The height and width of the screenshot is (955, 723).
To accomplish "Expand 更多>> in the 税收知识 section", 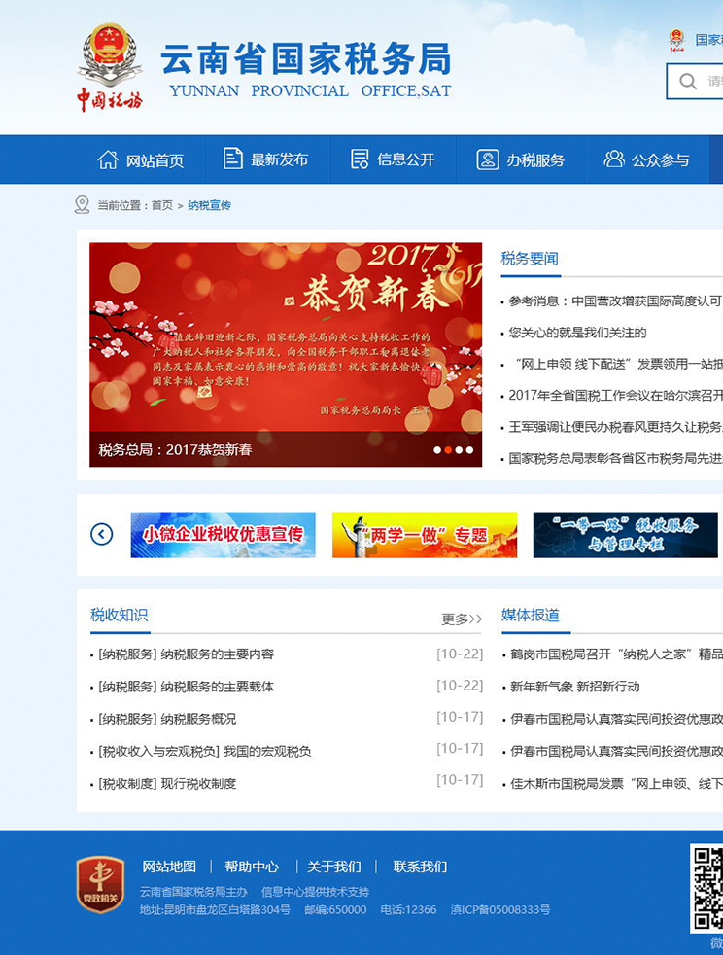I will coord(462,619).
